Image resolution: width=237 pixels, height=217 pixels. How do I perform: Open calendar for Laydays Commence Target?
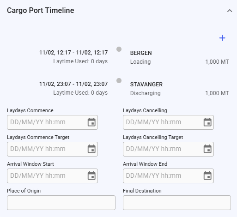(x=91, y=149)
